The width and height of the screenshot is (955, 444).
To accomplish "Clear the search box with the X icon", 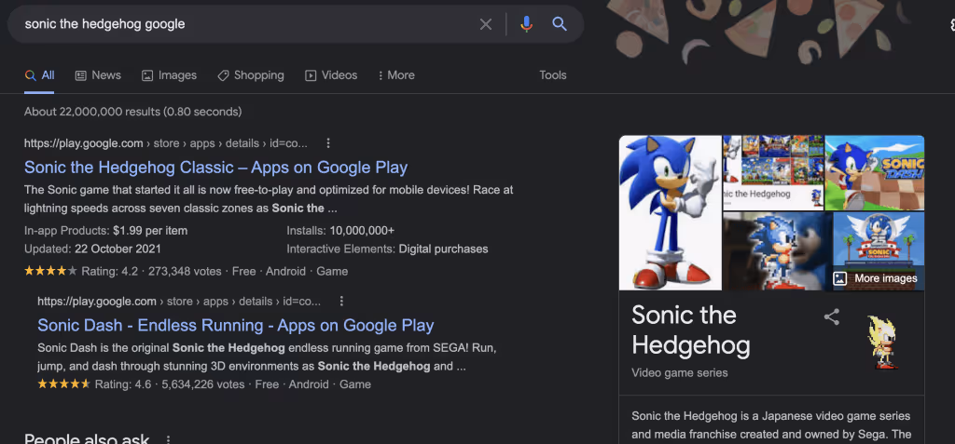I will (x=485, y=24).
